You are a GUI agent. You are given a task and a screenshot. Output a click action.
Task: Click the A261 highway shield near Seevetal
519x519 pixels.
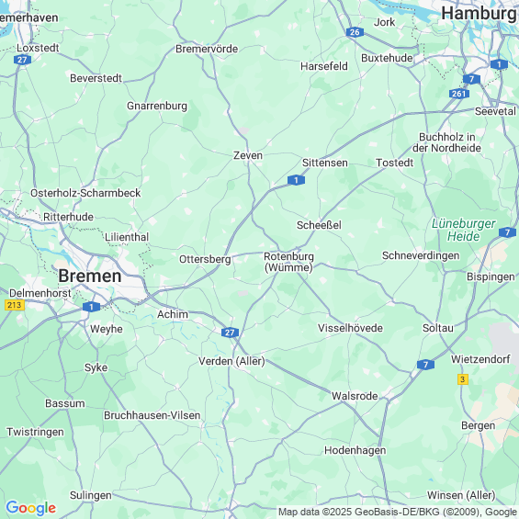459,94
